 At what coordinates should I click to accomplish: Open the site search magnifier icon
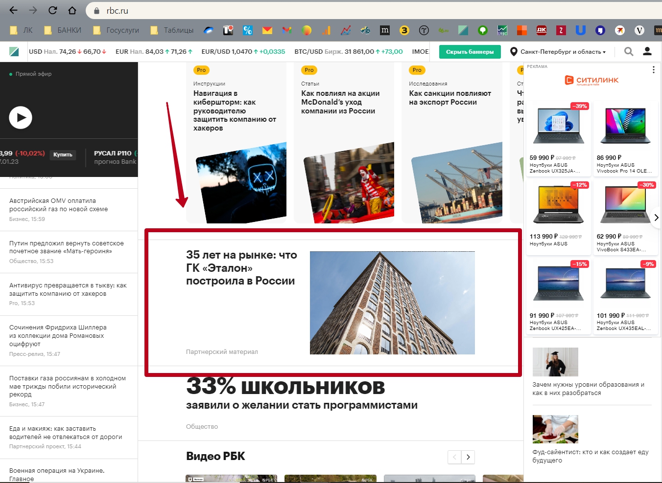(x=629, y=51)
